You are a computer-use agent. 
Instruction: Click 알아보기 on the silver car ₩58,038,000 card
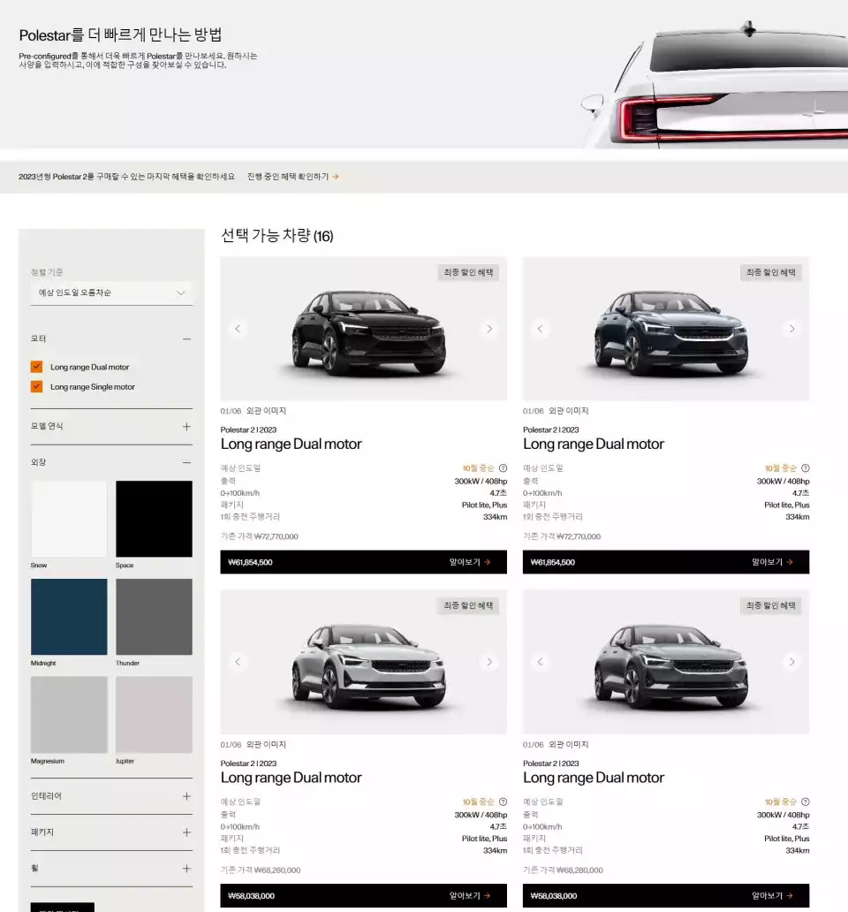click(x=470, y=896)
